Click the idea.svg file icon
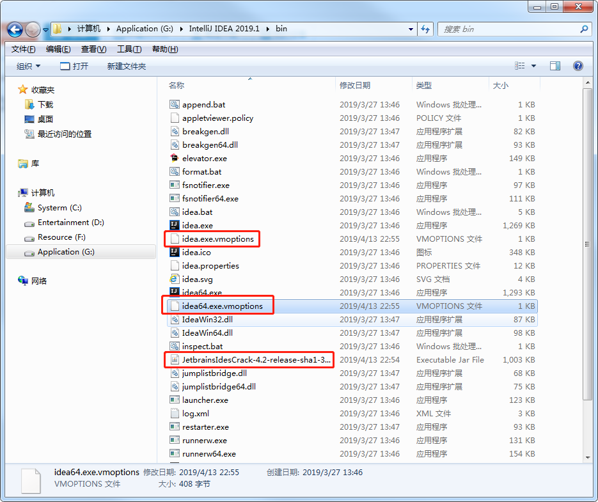 [175, 279]
